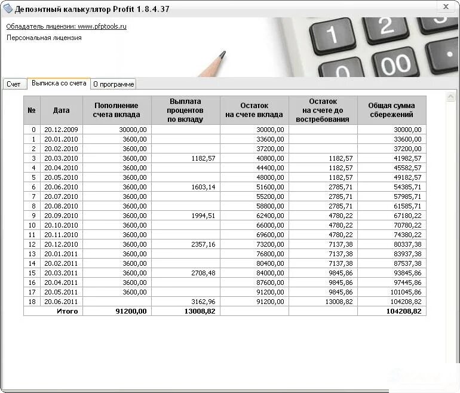
Task: Click total savings 101045,86
Action: (x=392, y=292)
